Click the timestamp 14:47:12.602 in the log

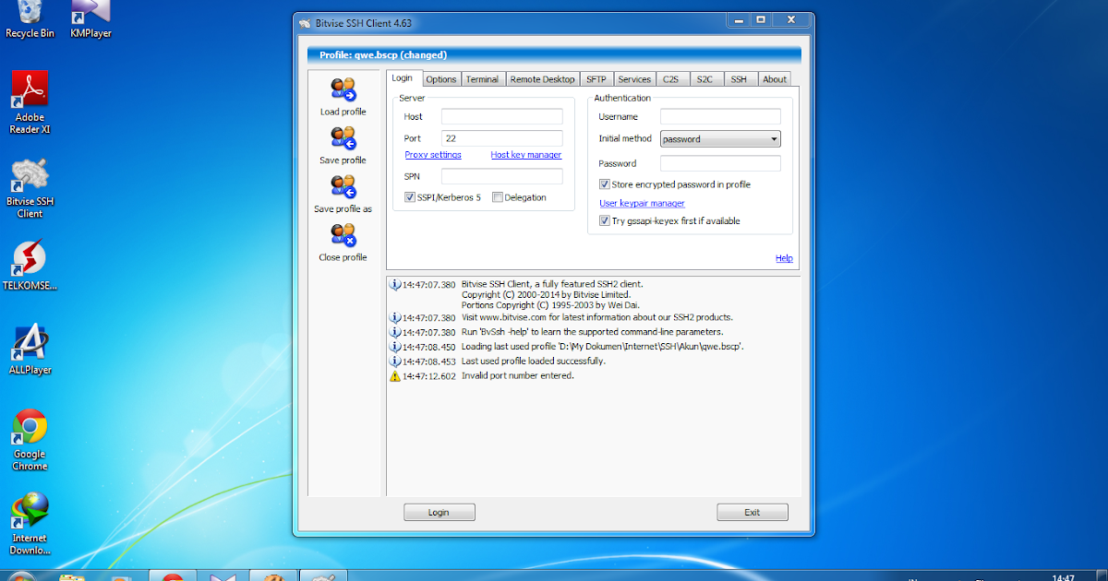429,376
